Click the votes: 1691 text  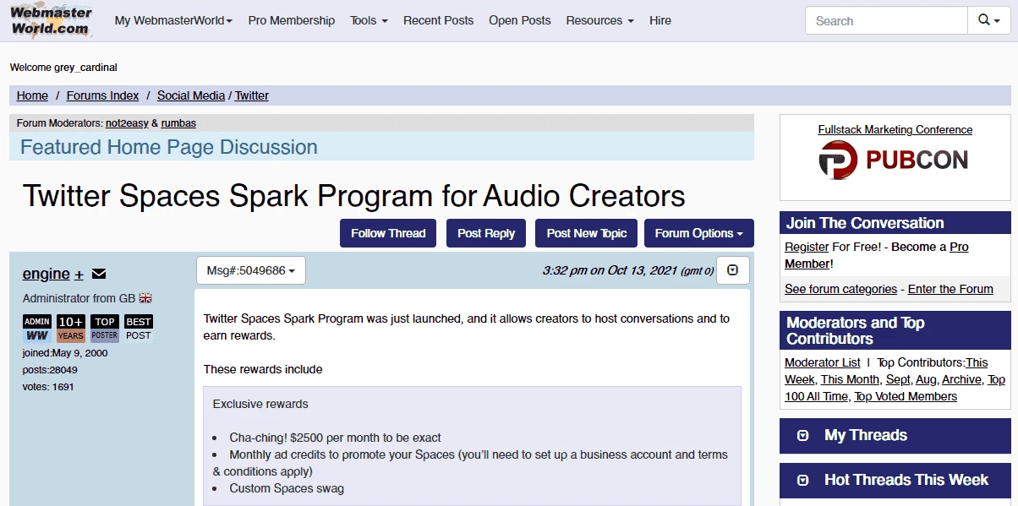(48, 387)
